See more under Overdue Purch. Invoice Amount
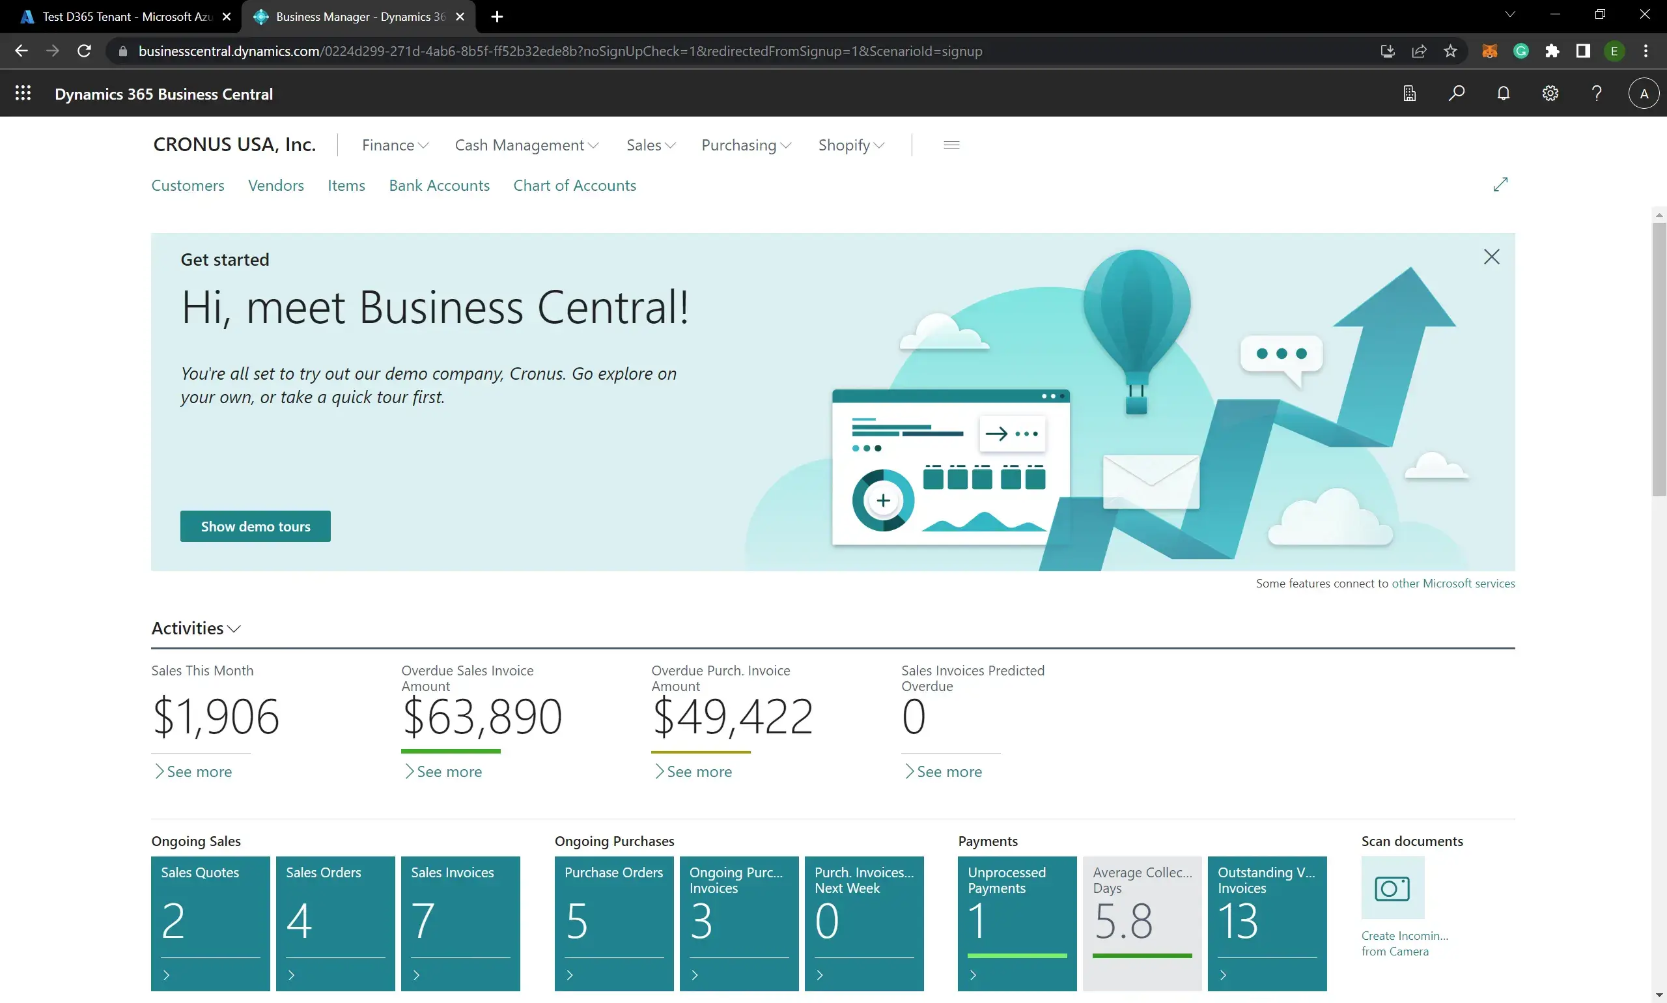1667x1003 pixels. click(x=693, y=771)
